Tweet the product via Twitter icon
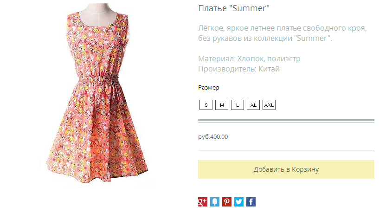The image size is (379, 213). click(239, 202)
